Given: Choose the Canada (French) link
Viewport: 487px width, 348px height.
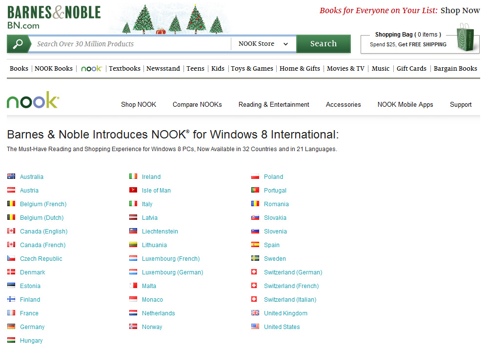Looking at the screenshot, I should click(x=42, y=245).
